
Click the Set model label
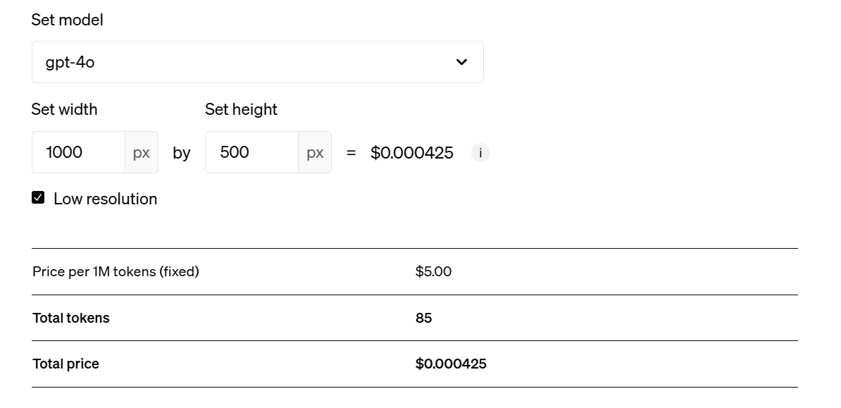coord(67,20)
